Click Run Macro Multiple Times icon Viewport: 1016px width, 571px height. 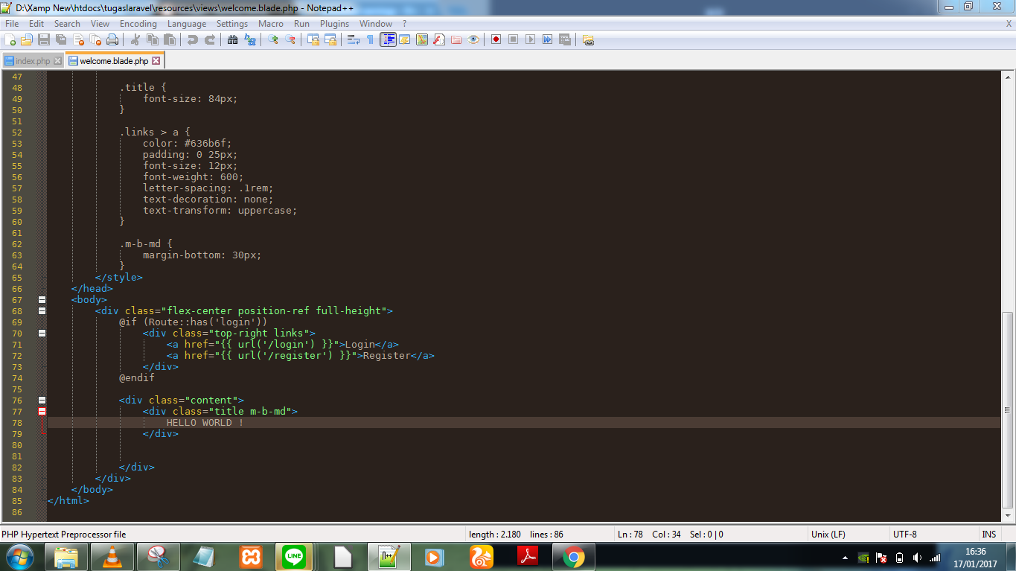(x=547, y=39)
